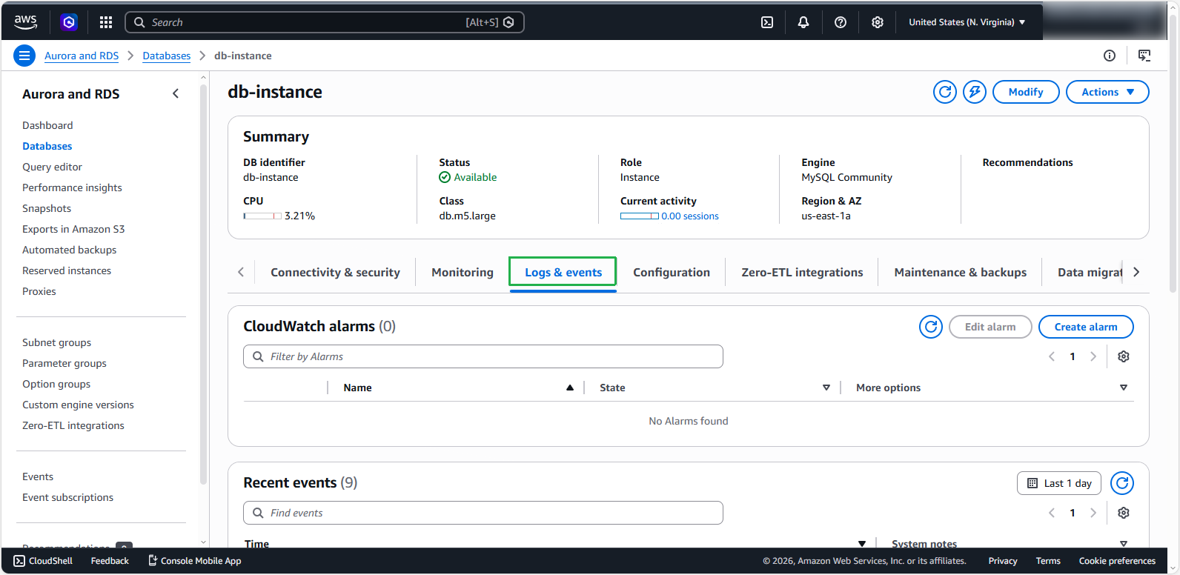
Task: Open Performance insights in the sidebar
Action: point(72,187)
